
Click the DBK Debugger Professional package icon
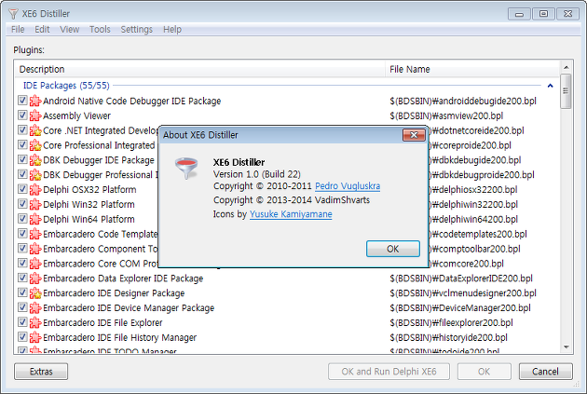click(35, 175)
